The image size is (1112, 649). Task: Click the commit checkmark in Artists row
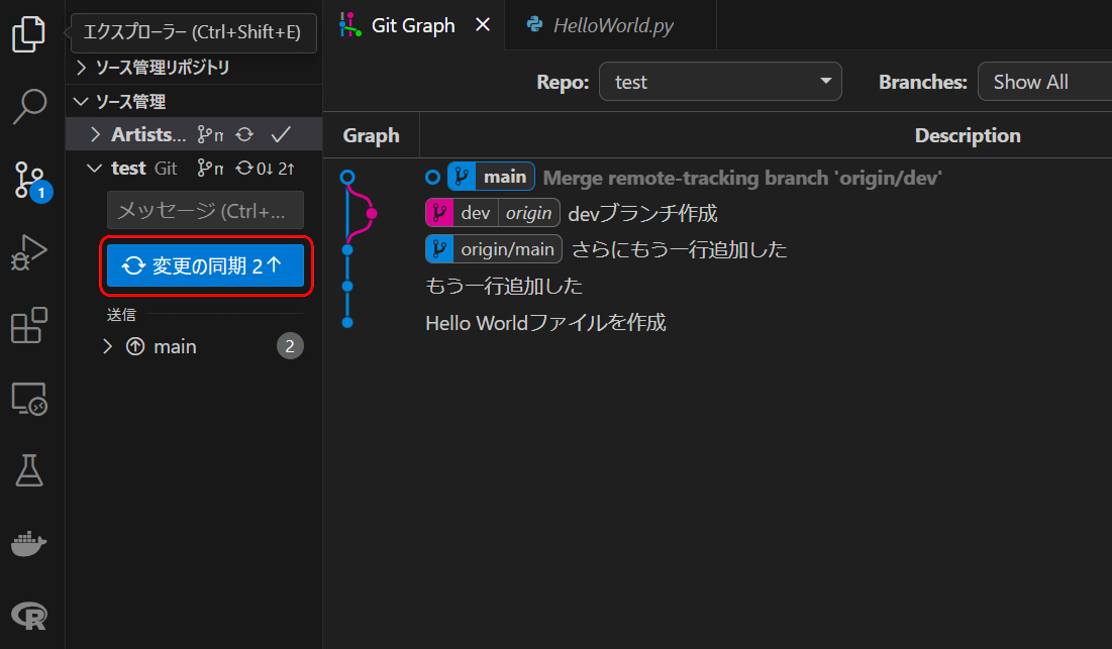coord(281,134)
